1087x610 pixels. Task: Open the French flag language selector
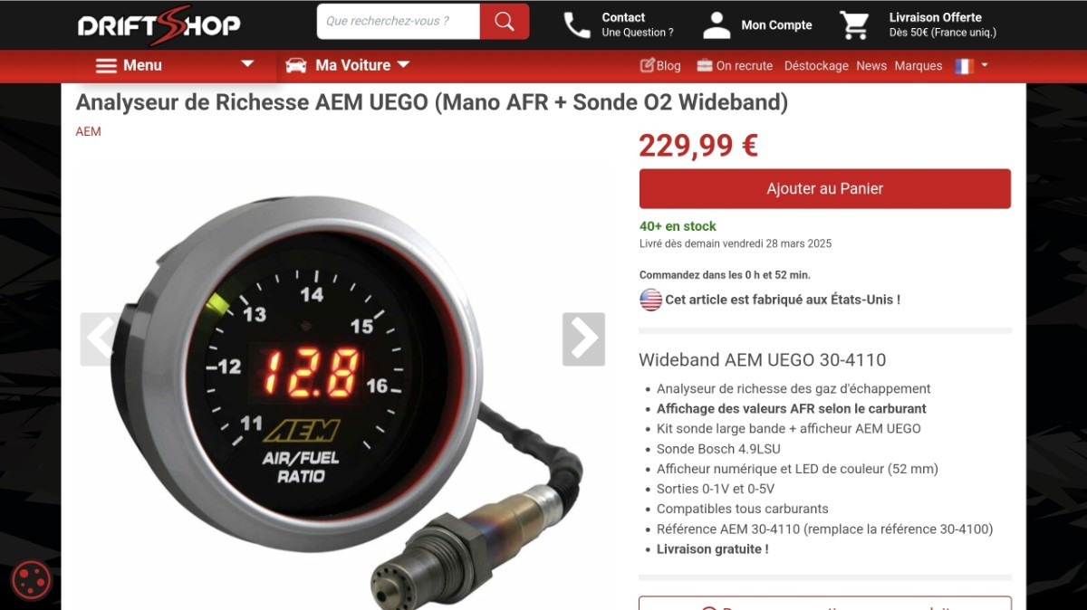[x=972, y=66]
